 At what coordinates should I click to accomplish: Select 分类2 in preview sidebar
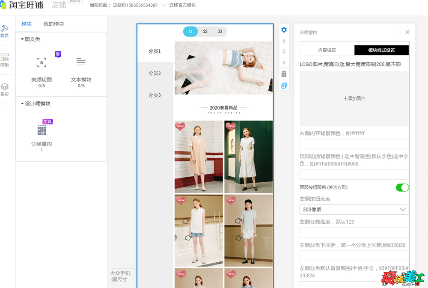(155, 73)
